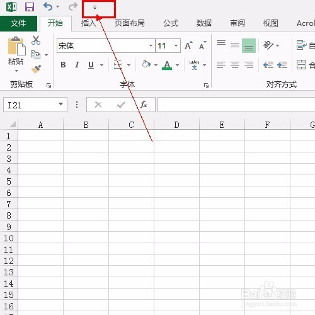Open the 公式 (Formulas) tab
315x315 pixels.
tap(171, 23)
